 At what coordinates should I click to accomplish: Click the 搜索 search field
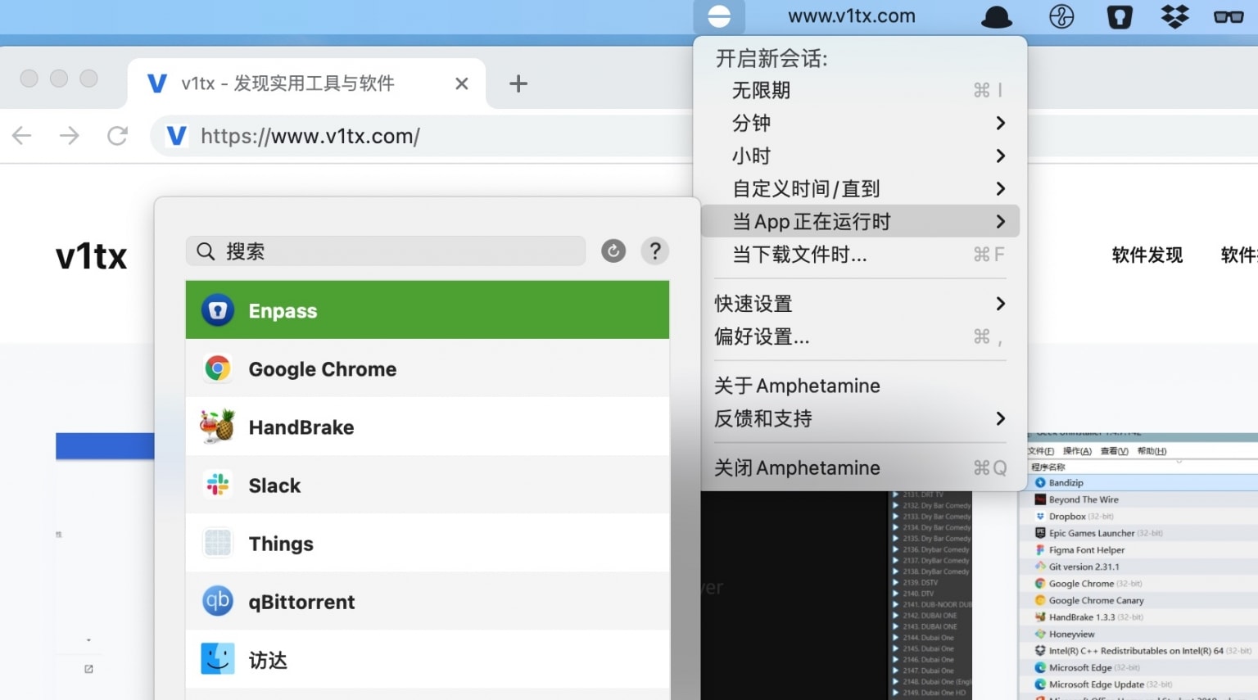[x=383, y=251]
